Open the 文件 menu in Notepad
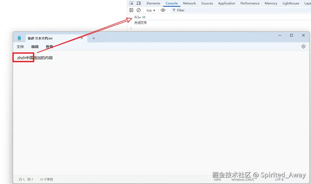This screenshot has width=311, height=184. click(20, 47)
